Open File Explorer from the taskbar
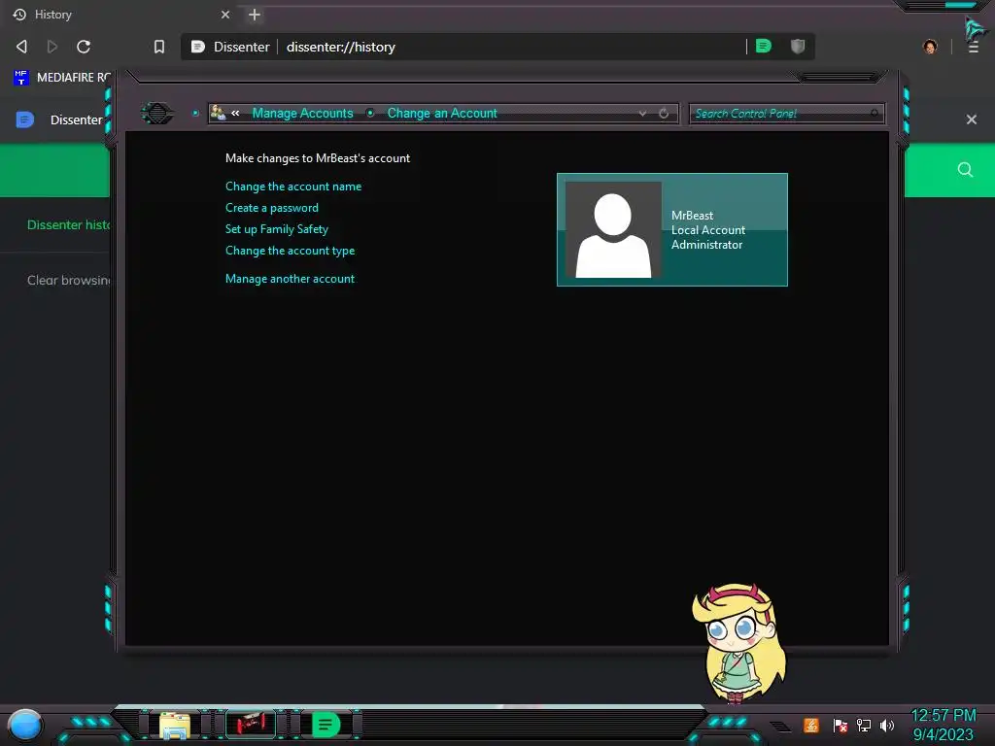 [x=175, y=726]
